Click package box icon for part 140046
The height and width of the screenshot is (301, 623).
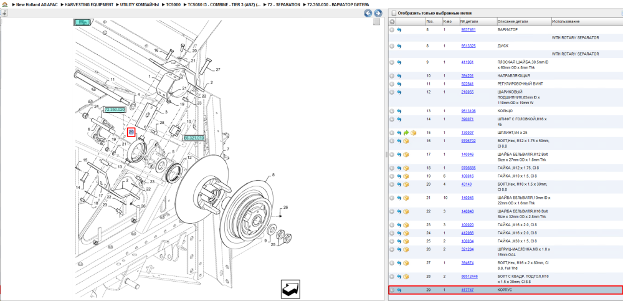coord(406,155)
